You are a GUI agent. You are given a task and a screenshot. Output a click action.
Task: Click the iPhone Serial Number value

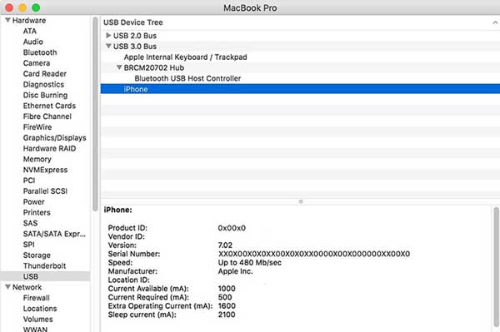tap(314, 254)
